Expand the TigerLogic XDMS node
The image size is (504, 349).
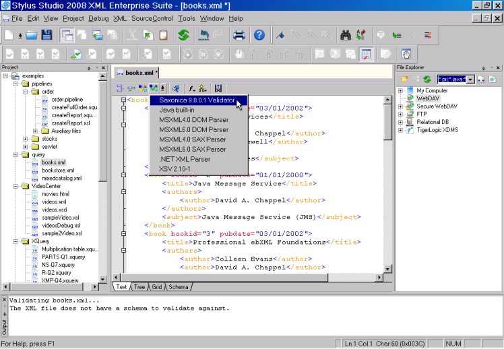(400, 131)
